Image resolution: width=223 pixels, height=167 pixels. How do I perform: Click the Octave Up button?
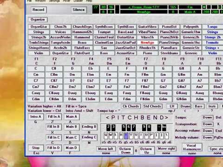(146, 150)
